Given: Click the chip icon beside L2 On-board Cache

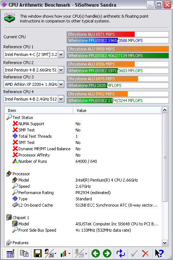Looking at the screenshot, I should [15, 205].
